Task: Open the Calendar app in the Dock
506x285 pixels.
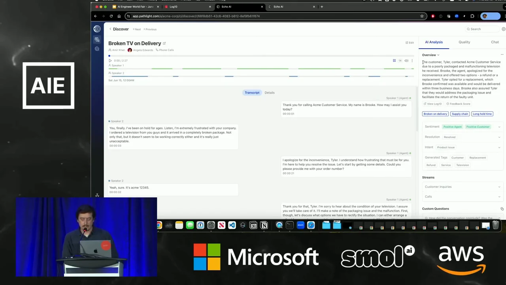Action: (253, 226)
